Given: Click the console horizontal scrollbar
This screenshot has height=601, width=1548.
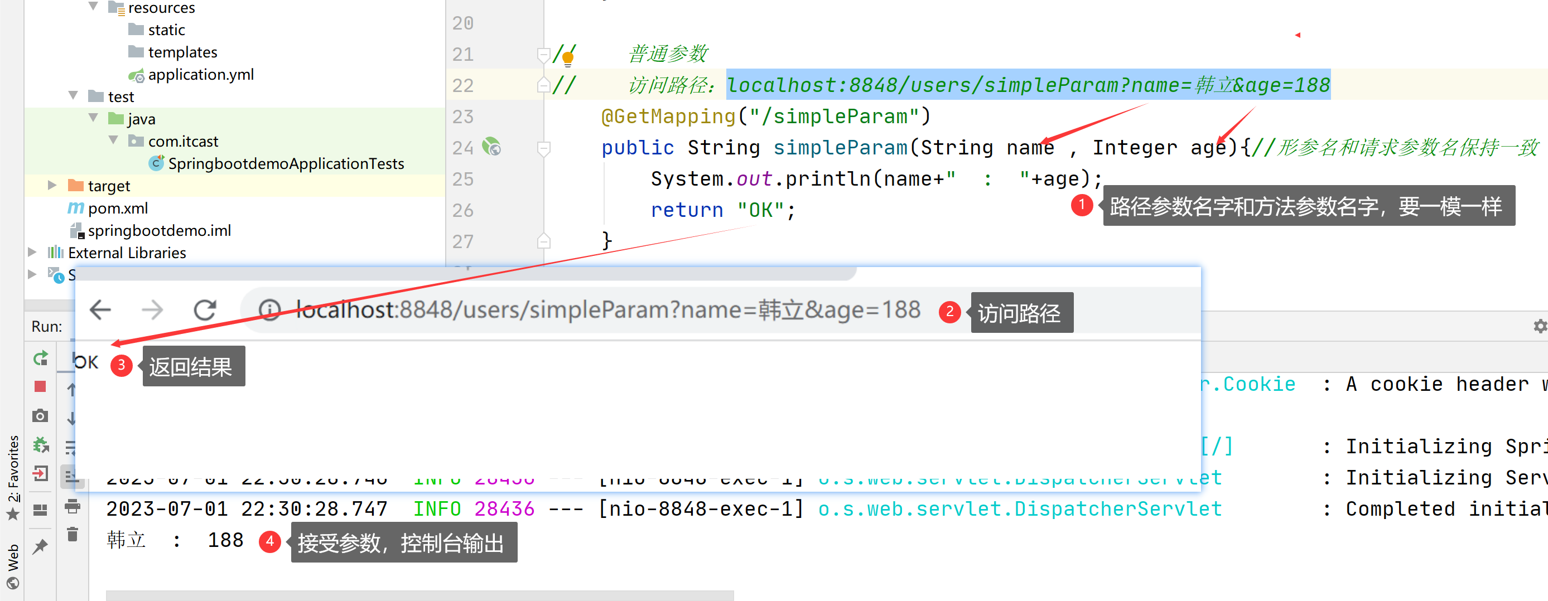Looking at the screenshot, I should (420, 595).
